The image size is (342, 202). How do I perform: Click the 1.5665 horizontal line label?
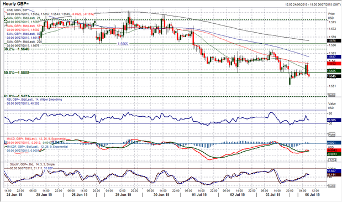coord(123,44)
